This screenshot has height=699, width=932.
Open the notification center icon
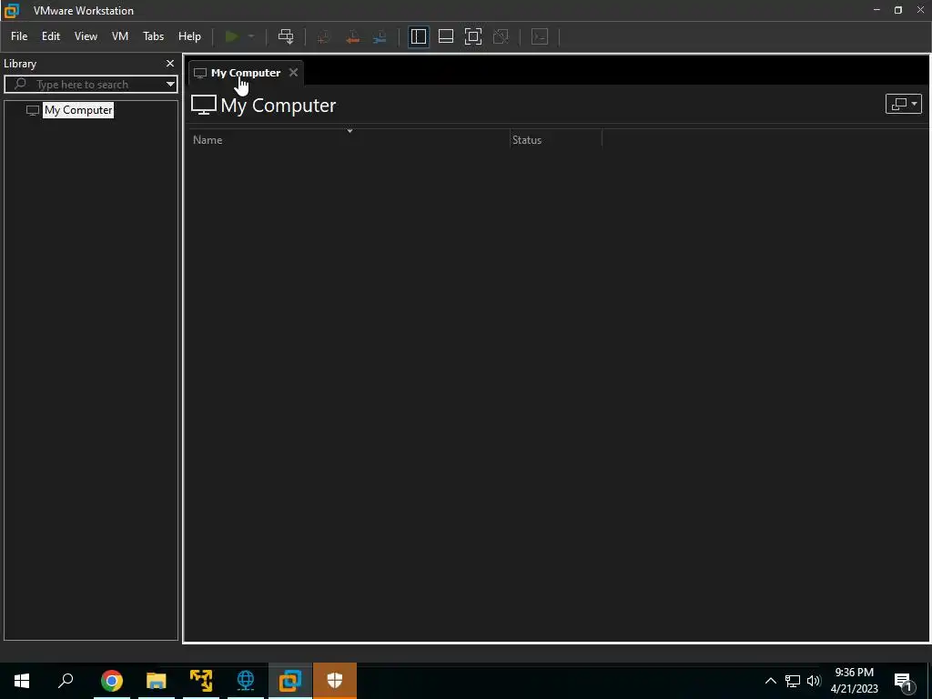point(903,681)
